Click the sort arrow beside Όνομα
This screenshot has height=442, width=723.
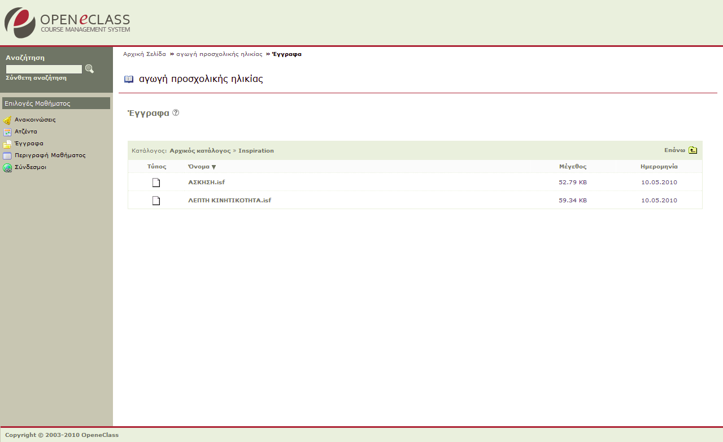(214, 167)
